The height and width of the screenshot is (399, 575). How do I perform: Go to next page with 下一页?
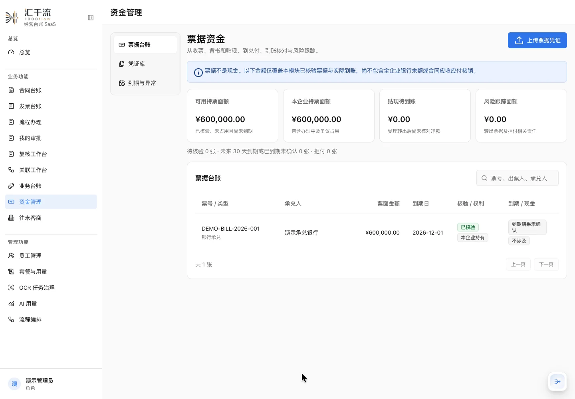546,265
